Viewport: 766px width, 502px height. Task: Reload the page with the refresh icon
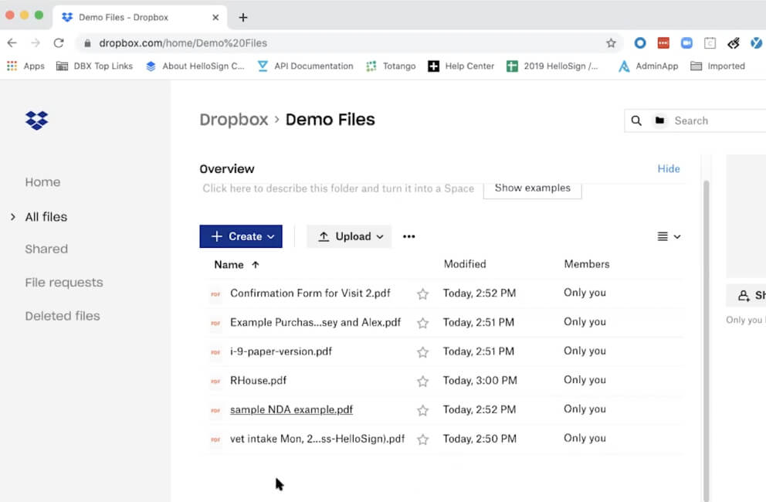point(59,43)
